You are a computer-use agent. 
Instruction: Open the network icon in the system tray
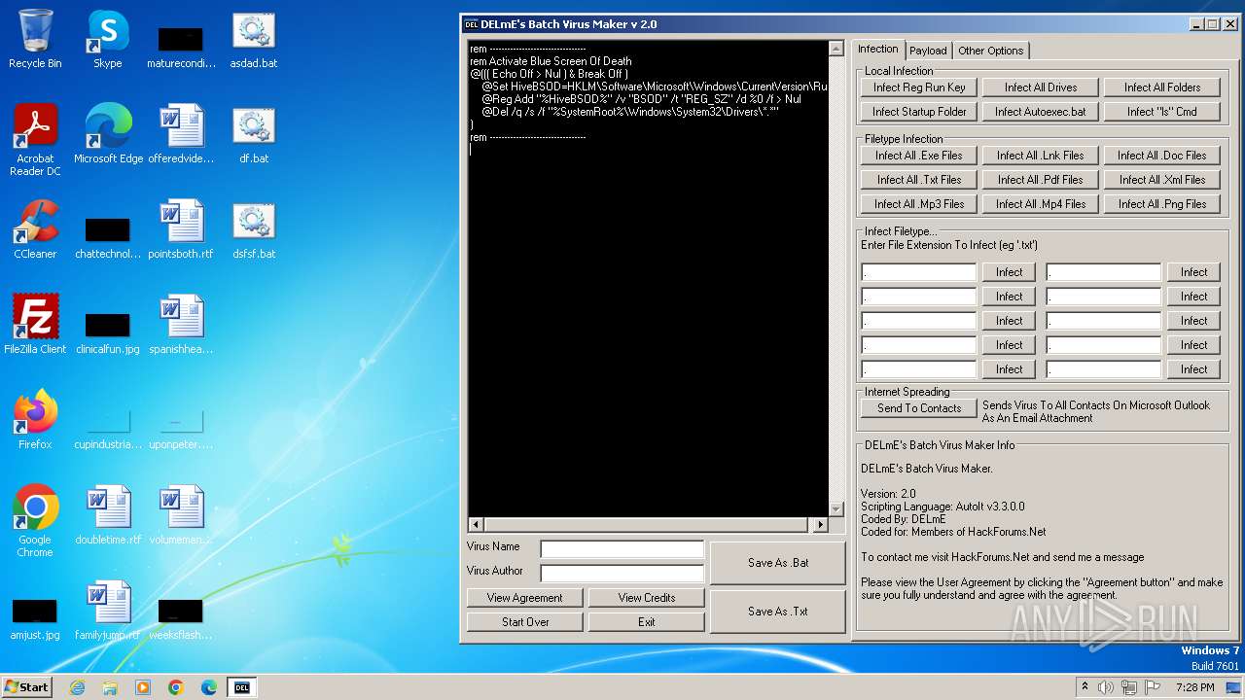pyautogui.click(x=1129, y=687)
